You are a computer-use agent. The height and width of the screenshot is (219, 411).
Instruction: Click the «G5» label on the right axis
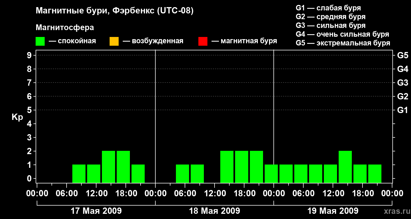tap(403, 55)
